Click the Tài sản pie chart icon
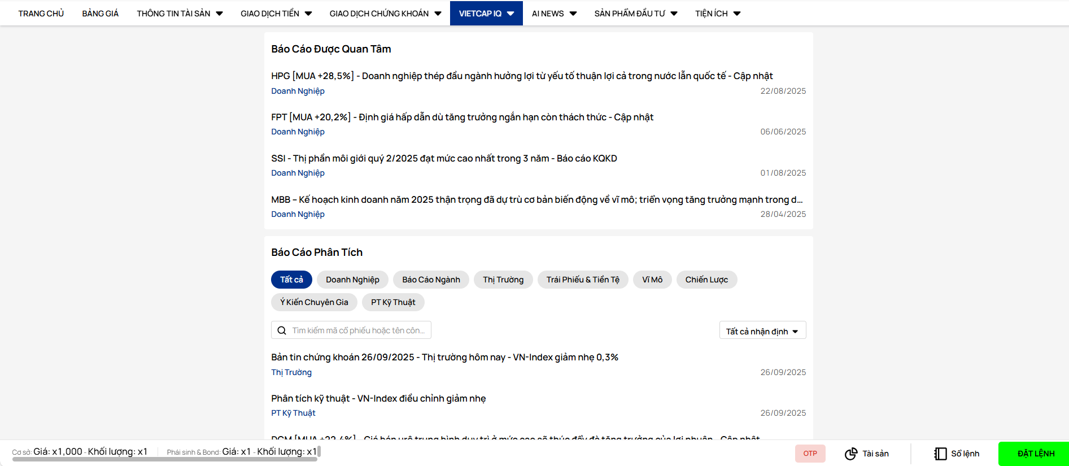Screen dimensions: 1069x466 (850, 454)
